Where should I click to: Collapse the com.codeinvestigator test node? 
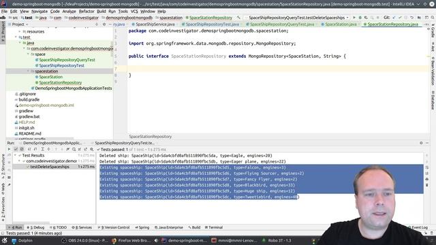point(20,161)
